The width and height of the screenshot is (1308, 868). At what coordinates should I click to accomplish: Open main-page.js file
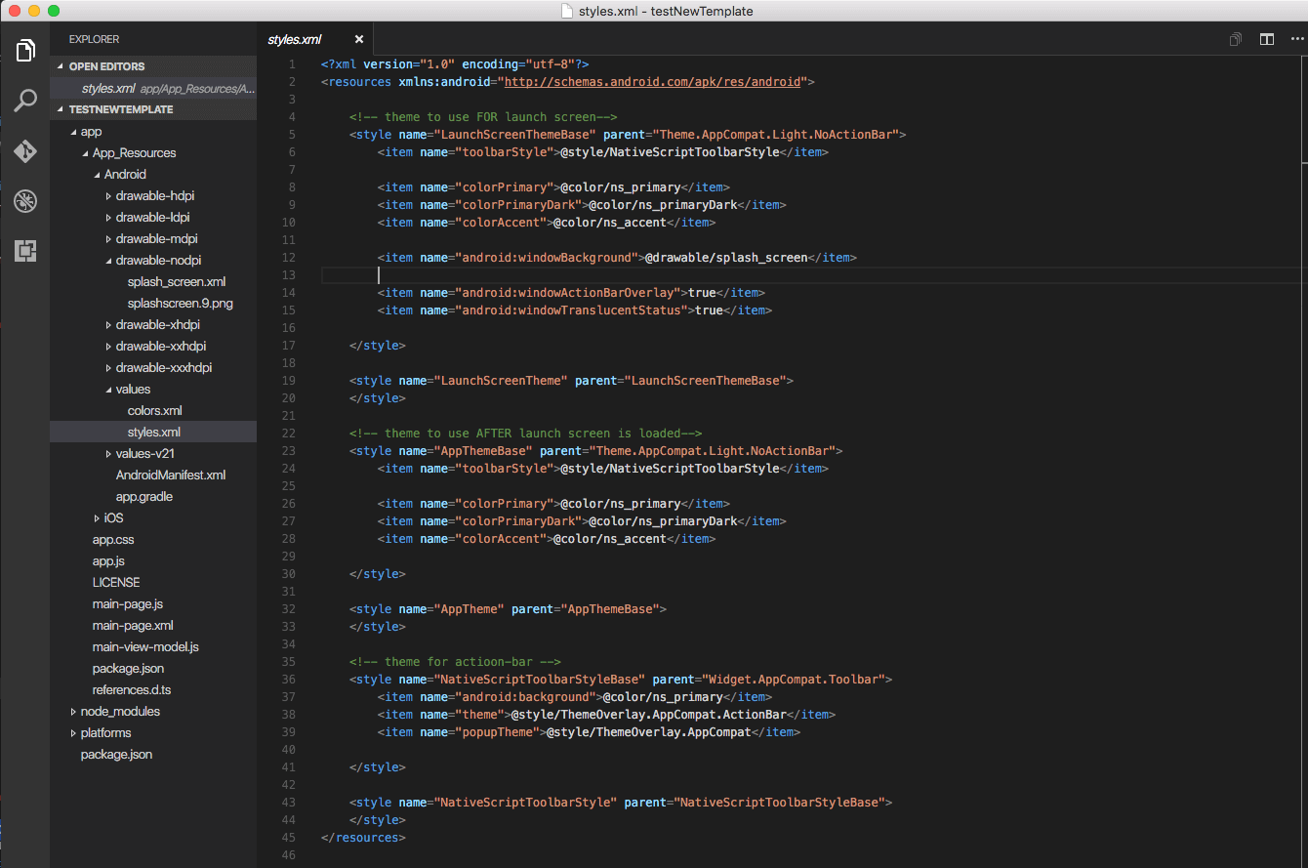(128, 603)
